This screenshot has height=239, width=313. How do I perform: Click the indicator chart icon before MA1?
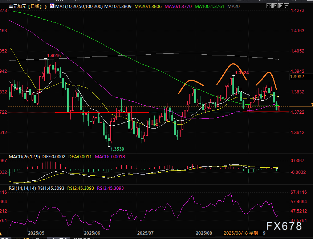51,7
